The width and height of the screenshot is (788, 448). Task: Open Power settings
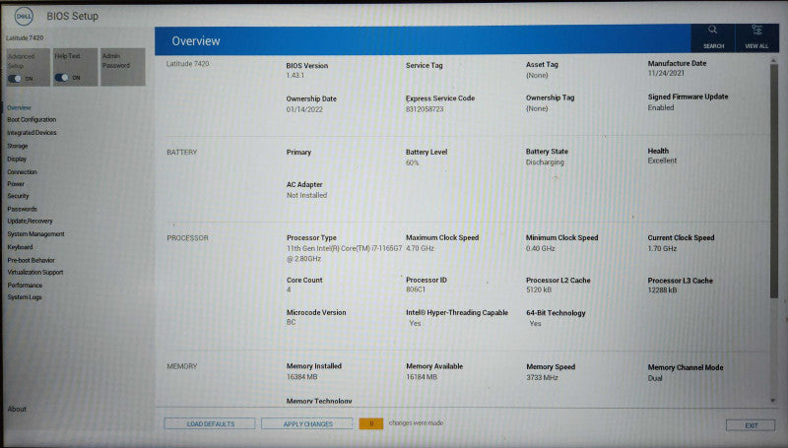pos(16,184)
